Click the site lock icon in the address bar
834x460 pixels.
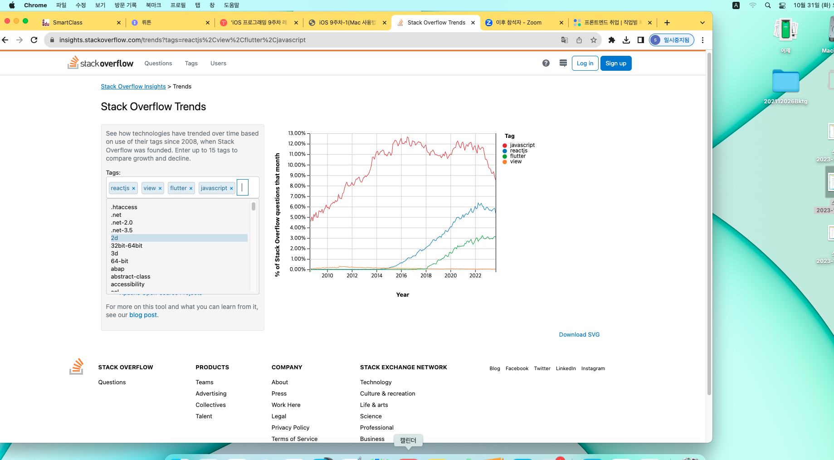click(52, 40)
